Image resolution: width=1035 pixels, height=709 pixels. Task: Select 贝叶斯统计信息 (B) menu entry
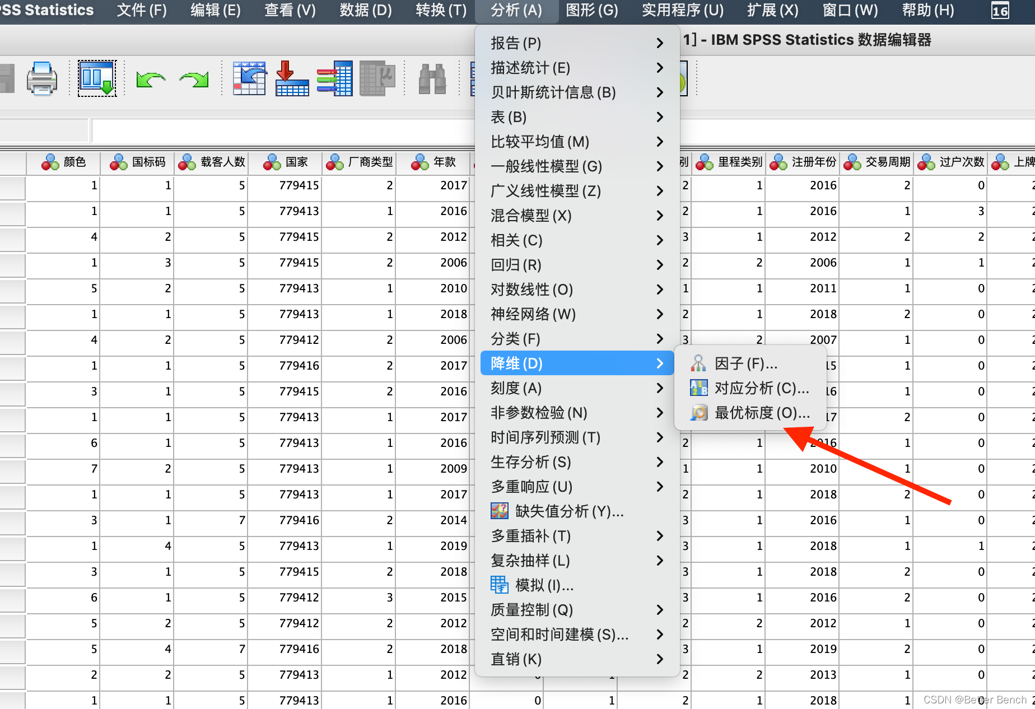coord(576,92)
